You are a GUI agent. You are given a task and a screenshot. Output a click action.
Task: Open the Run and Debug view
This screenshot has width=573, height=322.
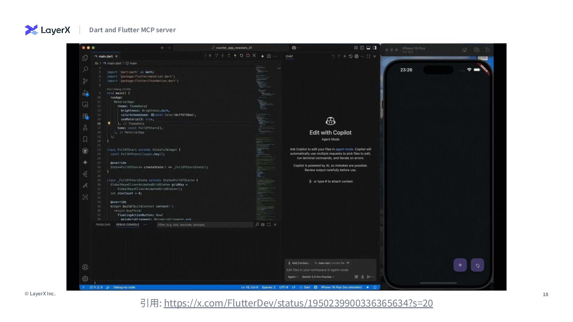click(85, 93)
